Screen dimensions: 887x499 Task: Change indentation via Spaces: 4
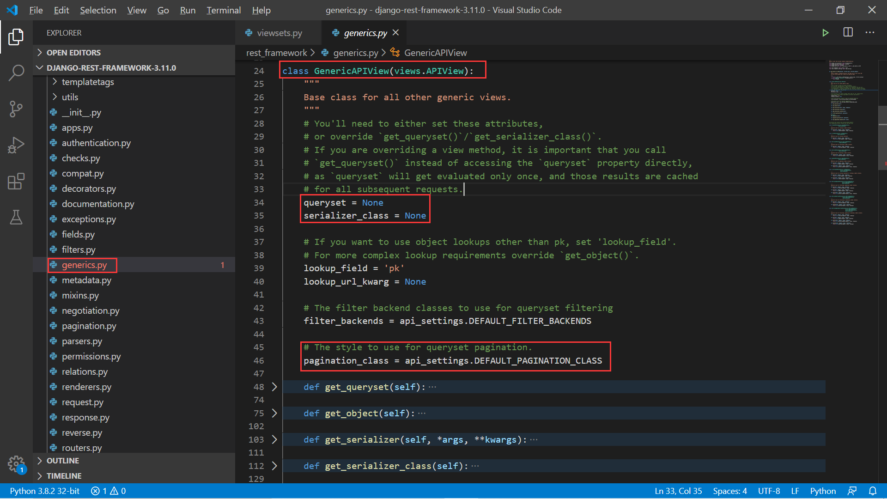tap(730, 491)
